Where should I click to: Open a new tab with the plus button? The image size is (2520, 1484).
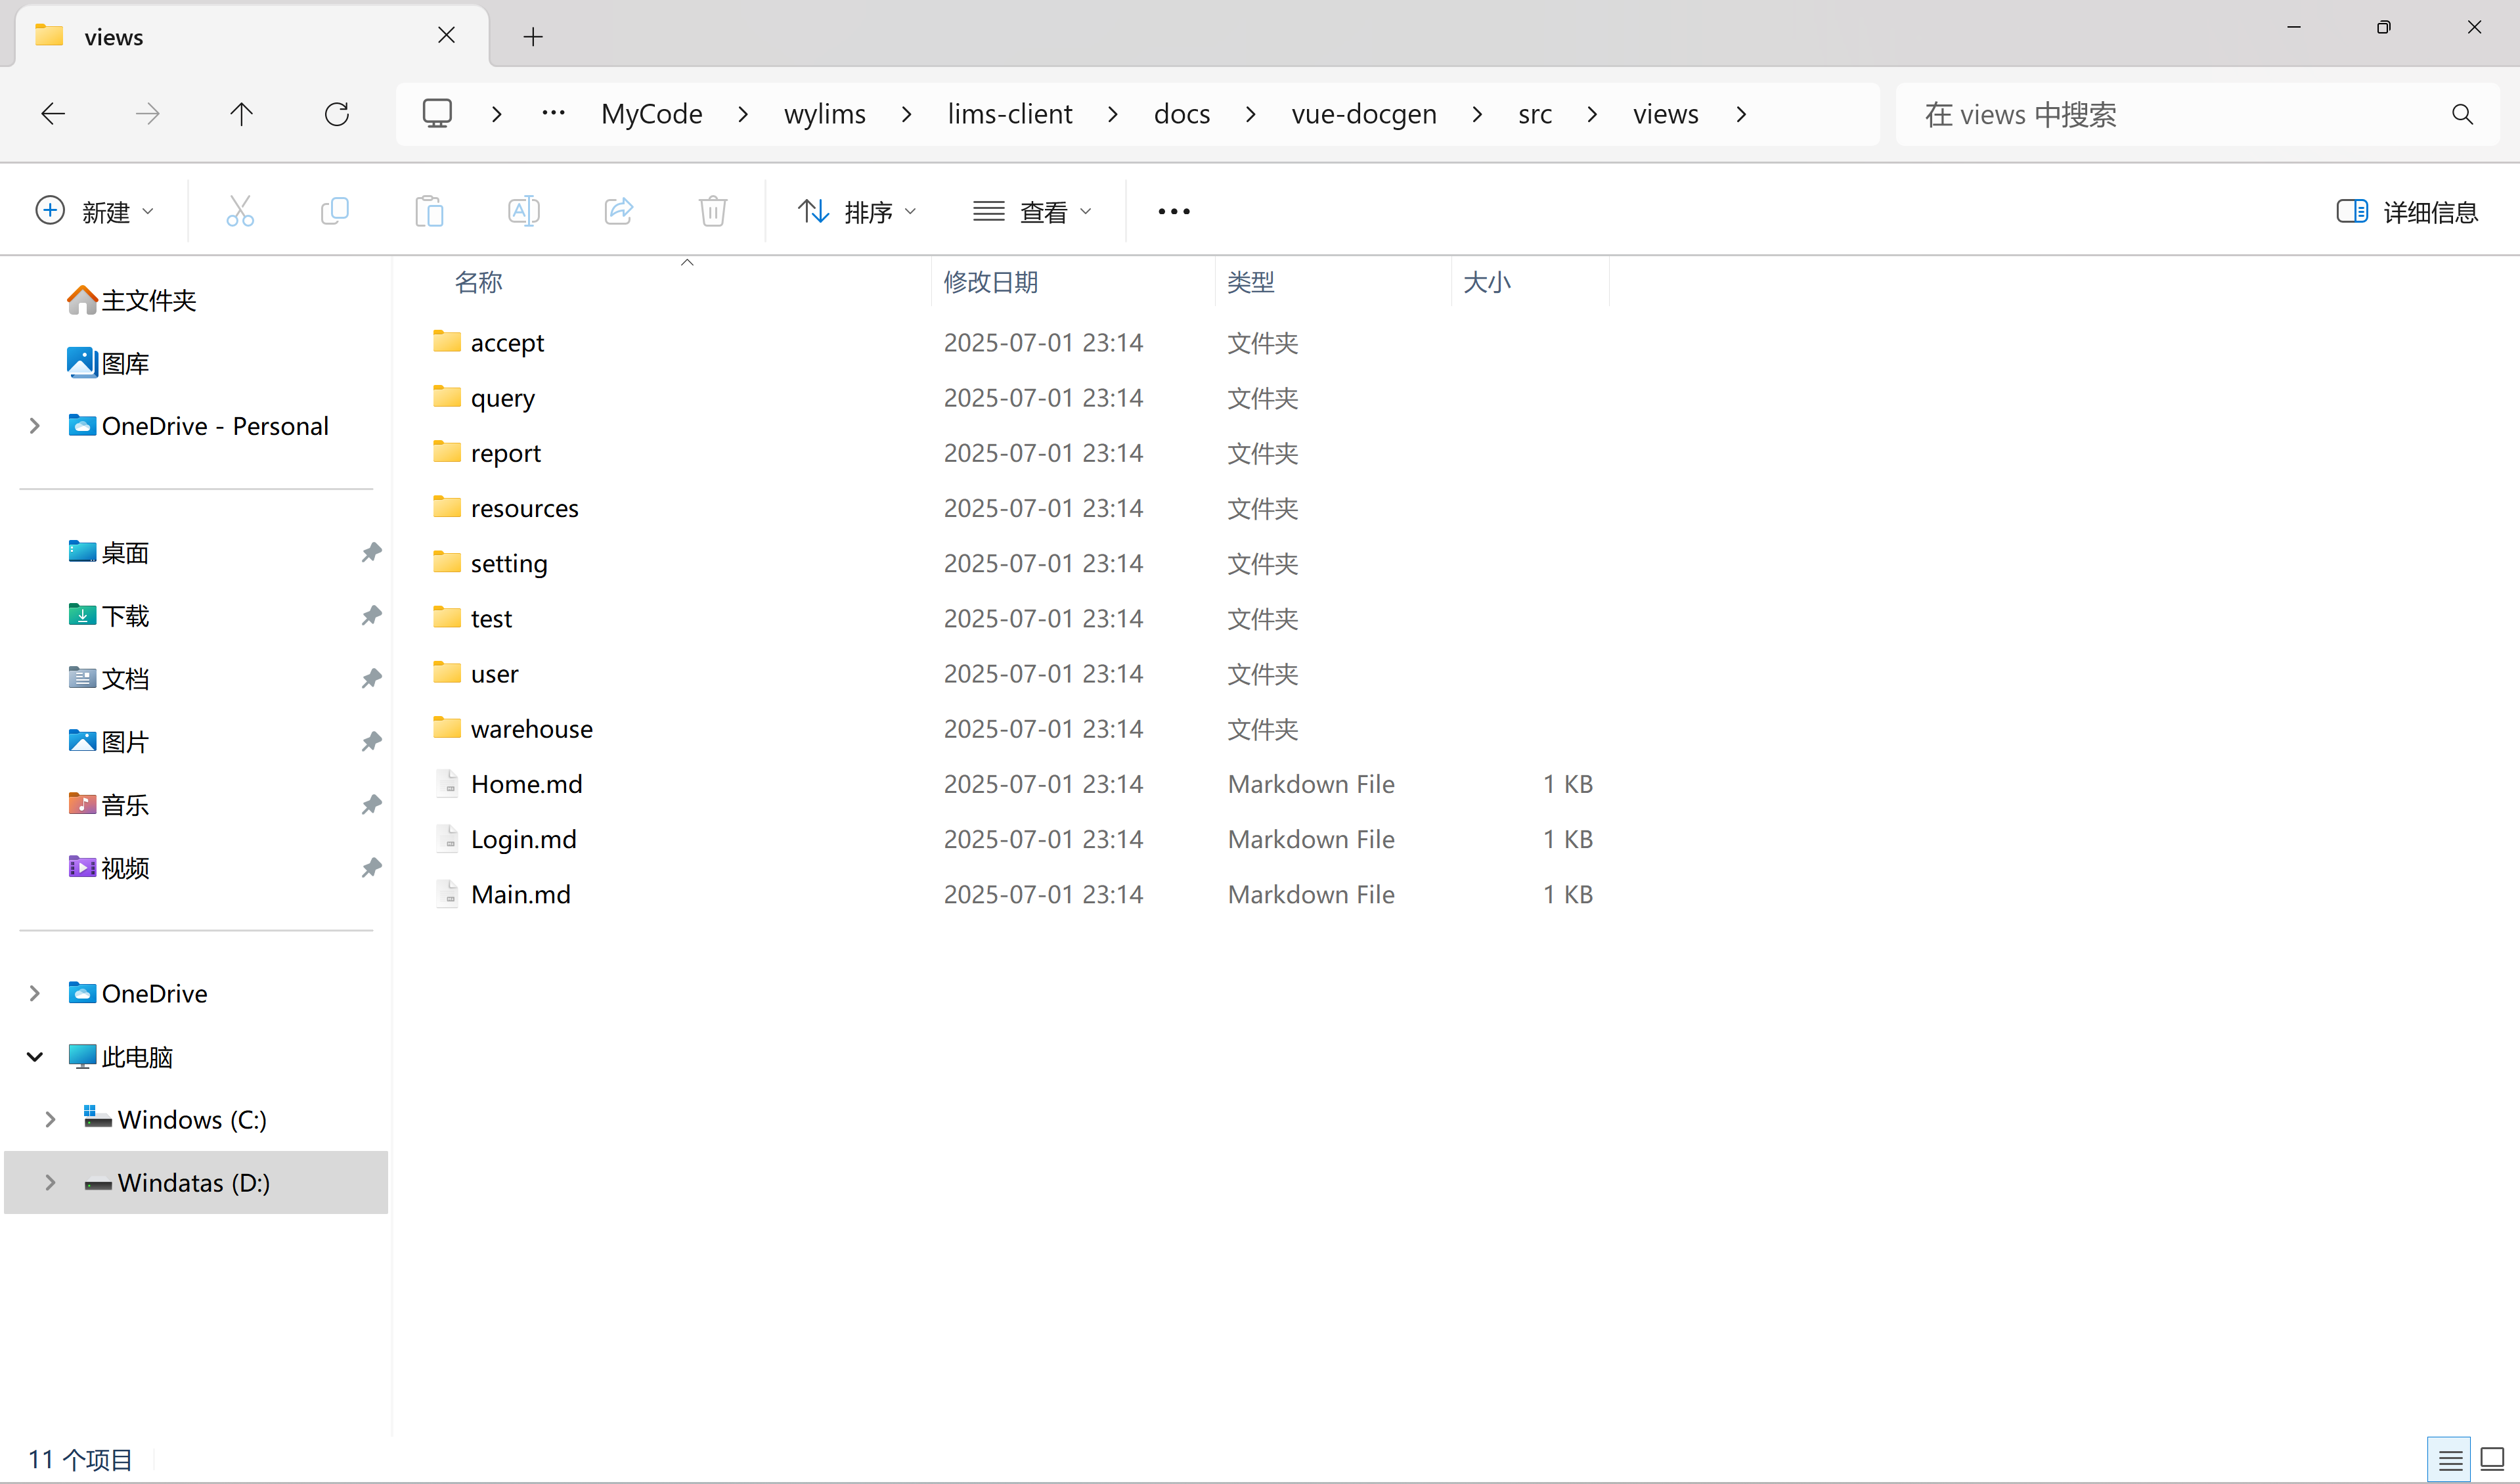coord(533,36)
